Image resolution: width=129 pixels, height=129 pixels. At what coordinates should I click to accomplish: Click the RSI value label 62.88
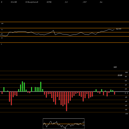click(x=119, y=29)
